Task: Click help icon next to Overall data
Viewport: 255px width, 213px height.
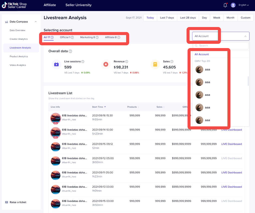Action: [x=70, y=51]
